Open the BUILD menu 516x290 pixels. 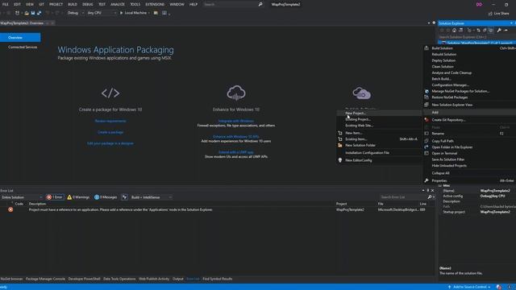click(73, 4)
